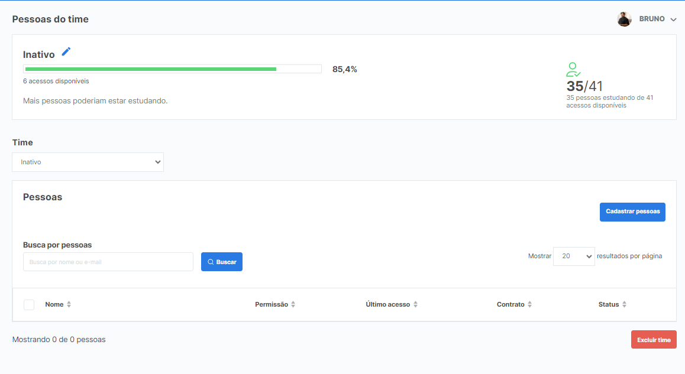Click the sort arrows next to Último acesso
This screenshot has width=685, height=374.
415,304
